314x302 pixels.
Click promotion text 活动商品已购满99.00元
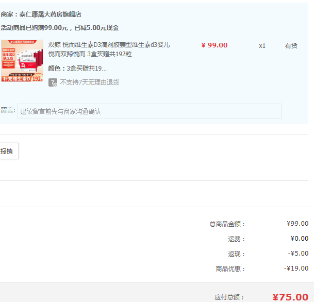coord(35,28)
